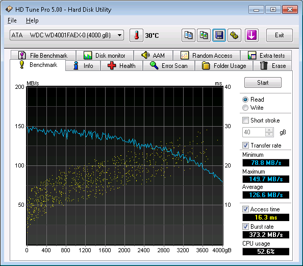
Task: Click the thermometer temperature icon
Action: (x=136, y=35)
